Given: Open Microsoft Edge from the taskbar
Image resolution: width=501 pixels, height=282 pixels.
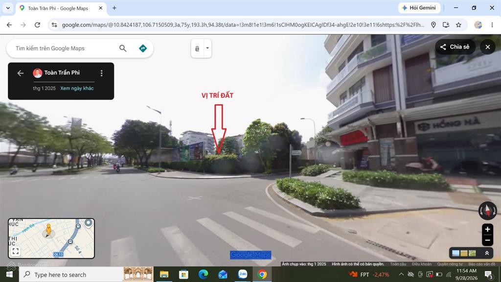Looking at the screenshot, I should click(x=203, y=274).
